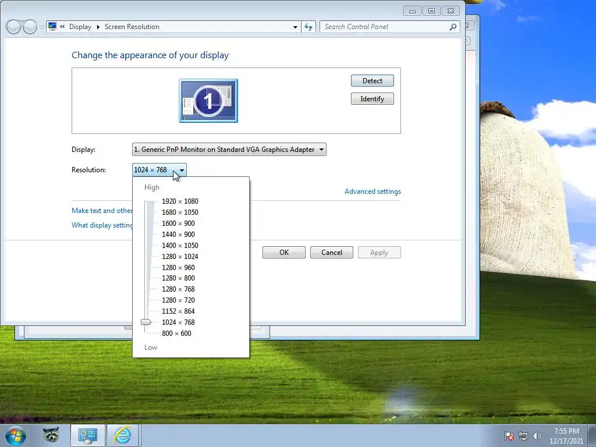The image size is (596, 447).
Task: Select 1280 × 768 resolution
Action: (x=178, y=289)
